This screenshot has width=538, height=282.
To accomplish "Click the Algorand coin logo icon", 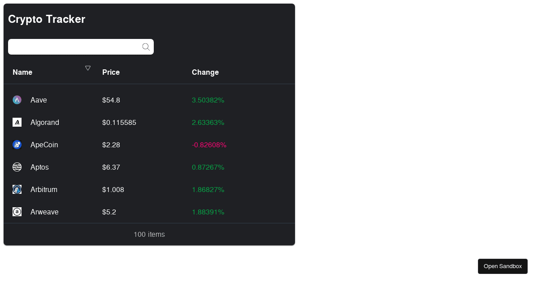I will click(x=17, y=122).
